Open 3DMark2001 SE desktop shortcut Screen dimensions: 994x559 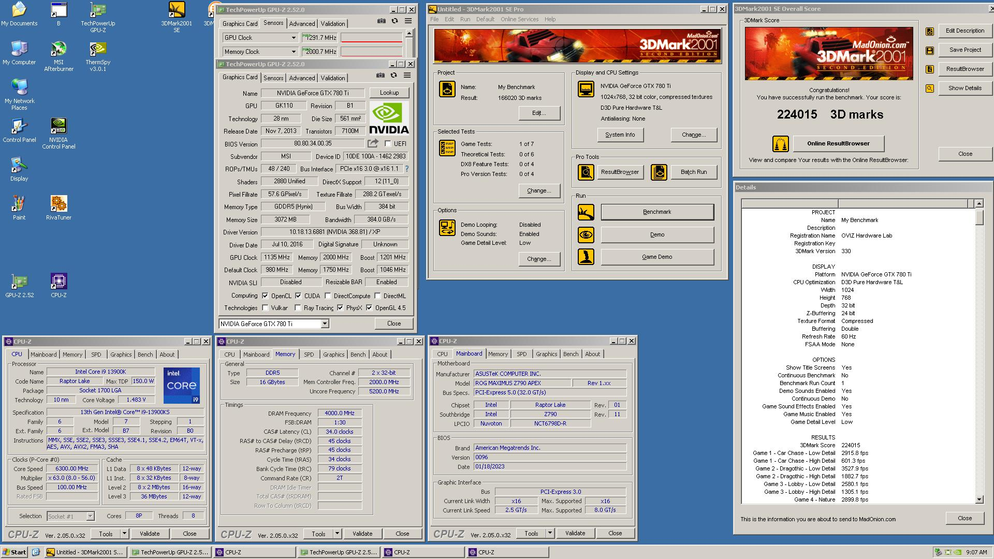point(177,18)
